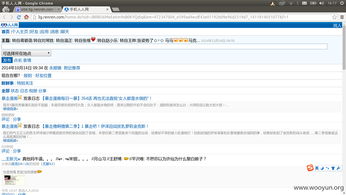This screenshot has height=195, width=346.
Task: Open 消息 in navigation
Action: [55, 32]
